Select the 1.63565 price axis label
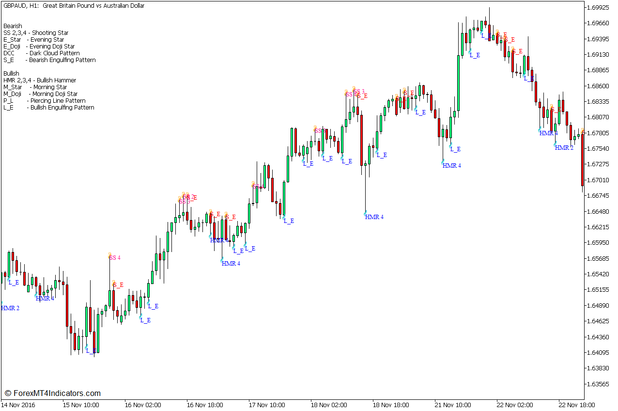618x411 pixels. point(597,384)
